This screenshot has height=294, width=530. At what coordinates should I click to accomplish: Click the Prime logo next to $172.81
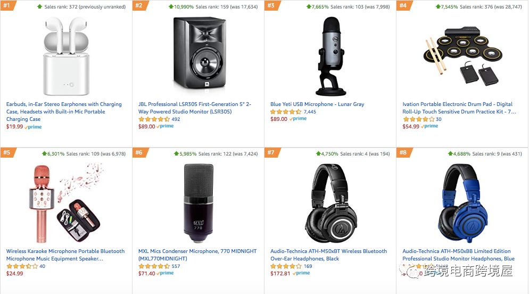(x=302, y=273)
